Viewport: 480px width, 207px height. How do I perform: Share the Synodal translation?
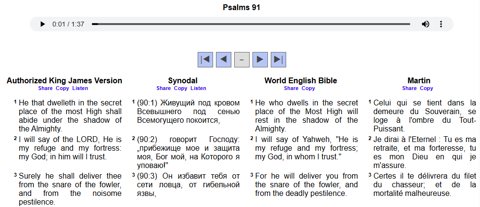164,89
